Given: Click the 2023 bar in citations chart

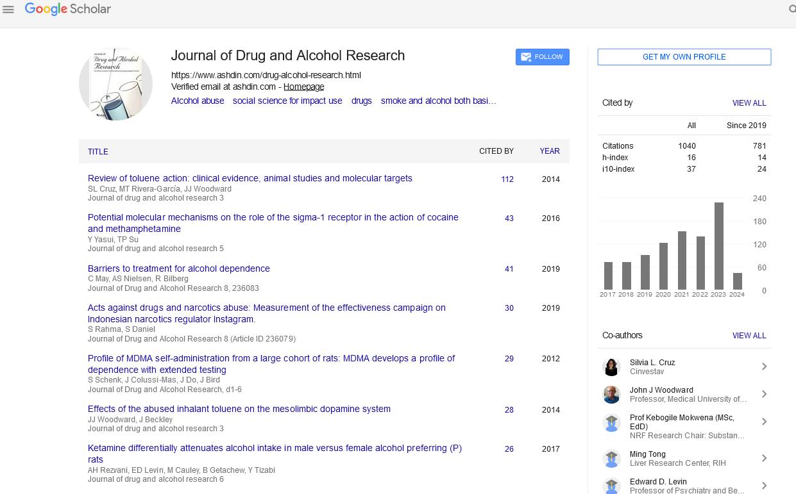Looking at the screenshot, I should (718, 245).
